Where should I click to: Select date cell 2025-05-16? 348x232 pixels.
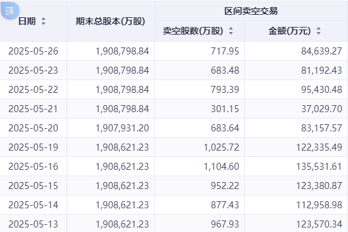click(33, 167)
